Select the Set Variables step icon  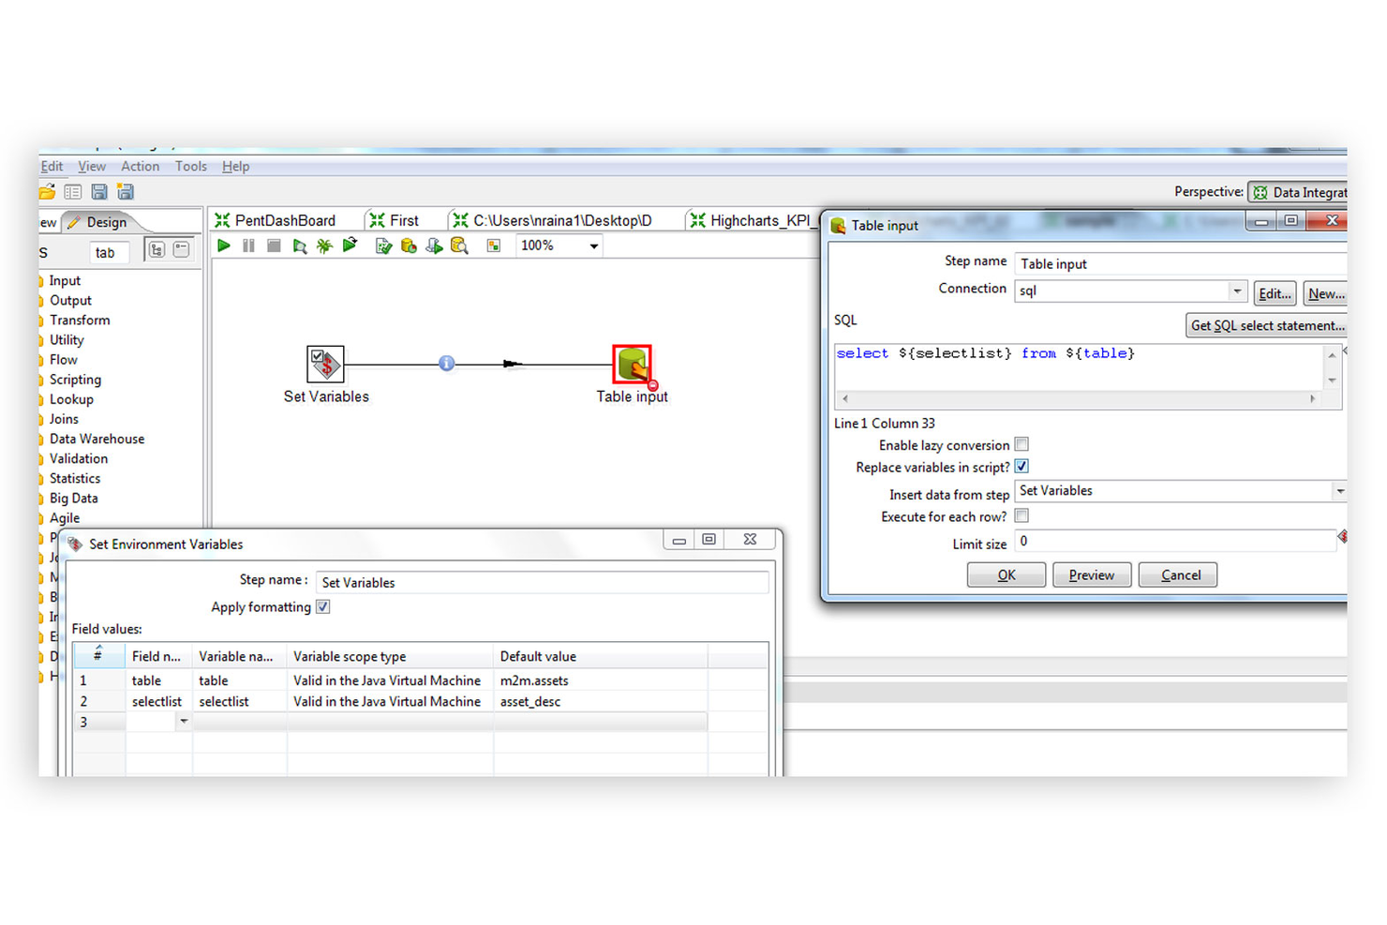click(x=325, y=364)
